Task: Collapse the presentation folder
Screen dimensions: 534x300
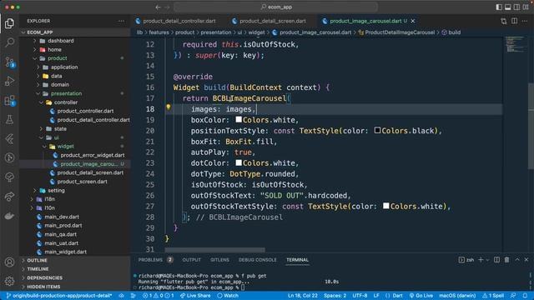Action: point(75,93)
